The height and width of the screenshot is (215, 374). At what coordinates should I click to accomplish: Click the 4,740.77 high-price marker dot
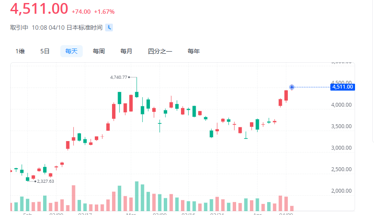pyautogui.click(x=129, y=77)
